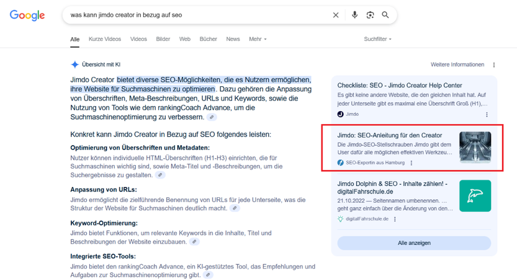Image resolution: width=517 pixels, height=279 pixels.
Task: Select the News tab
Action: point(233,39)
